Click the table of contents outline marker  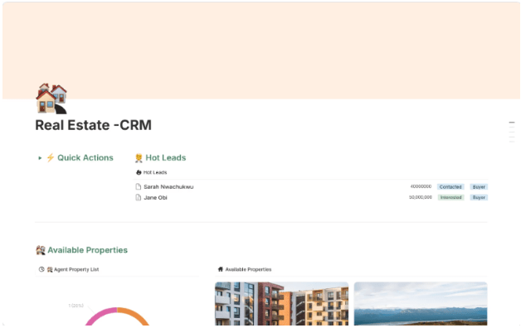click(x=512, y=132)
